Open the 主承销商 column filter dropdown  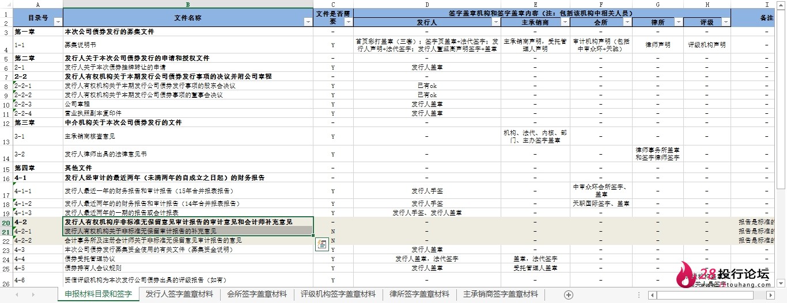[565, 22]
